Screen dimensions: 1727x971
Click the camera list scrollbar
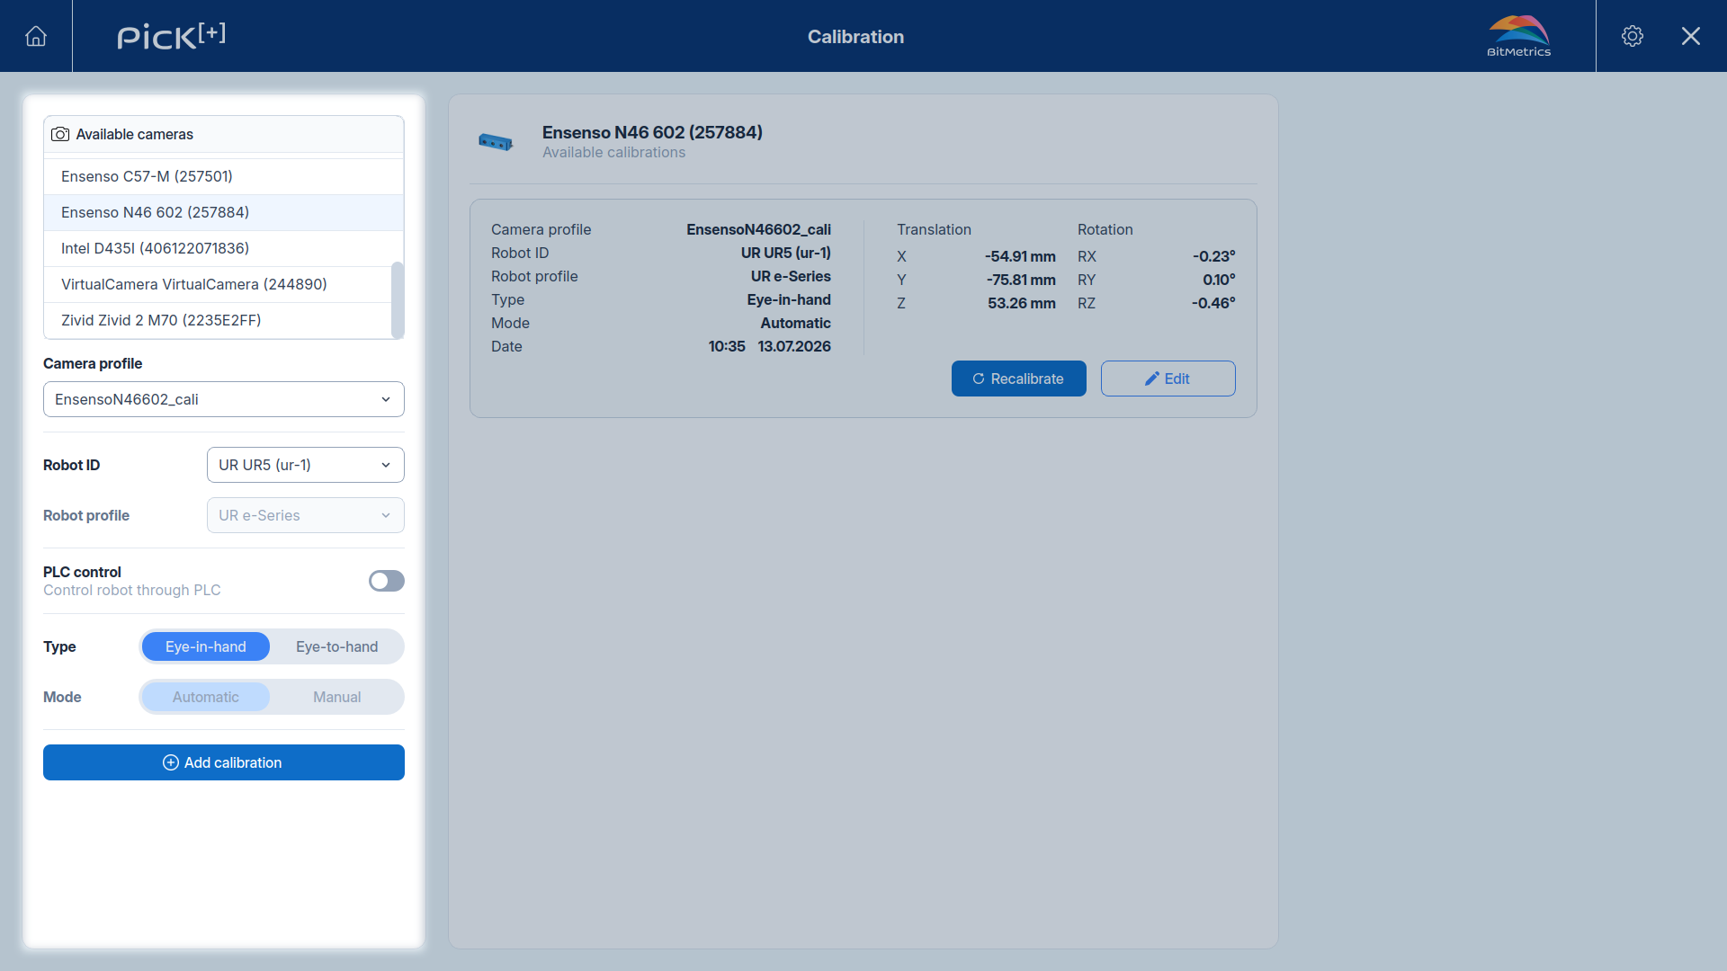tap(398, 299)
